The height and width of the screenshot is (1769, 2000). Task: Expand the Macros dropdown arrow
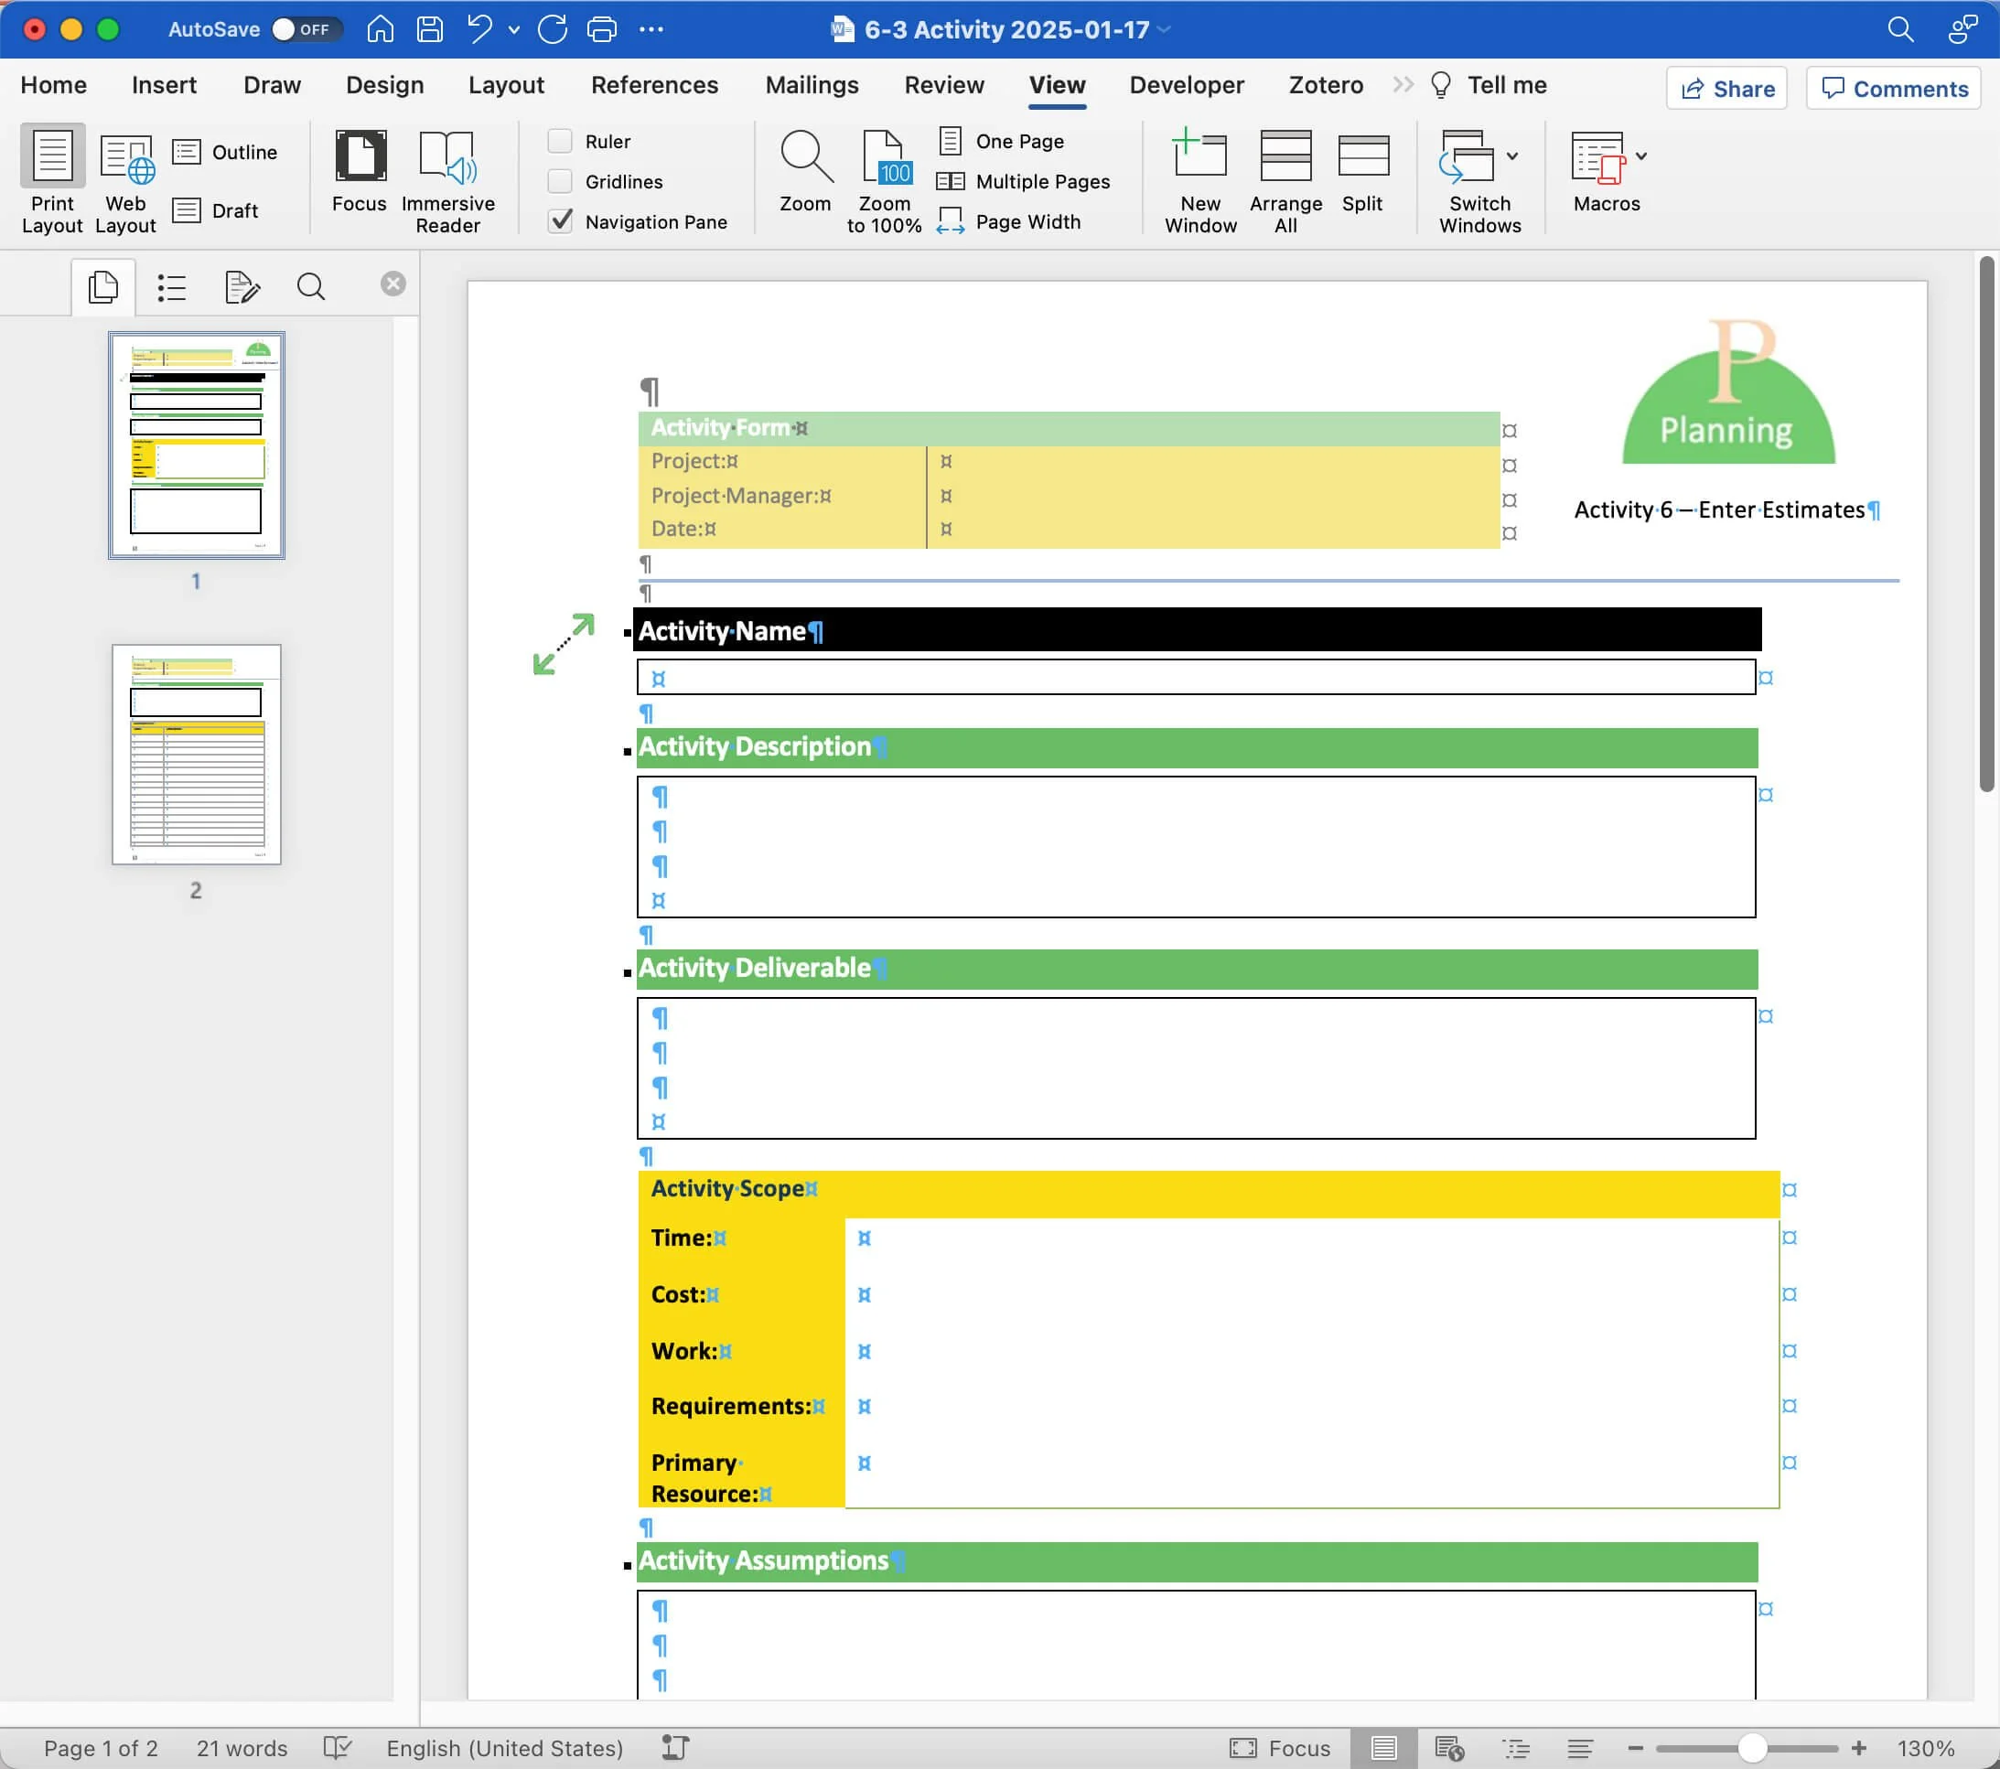coord(1641,155)
